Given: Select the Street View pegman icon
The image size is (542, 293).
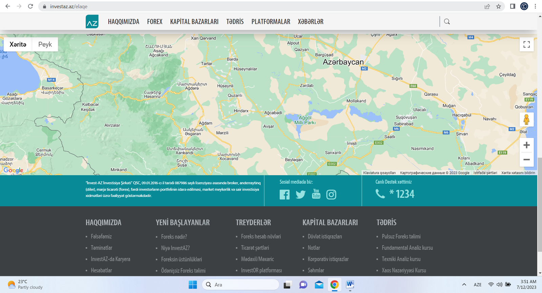Looking at the screenshot, I should point(526,120).
